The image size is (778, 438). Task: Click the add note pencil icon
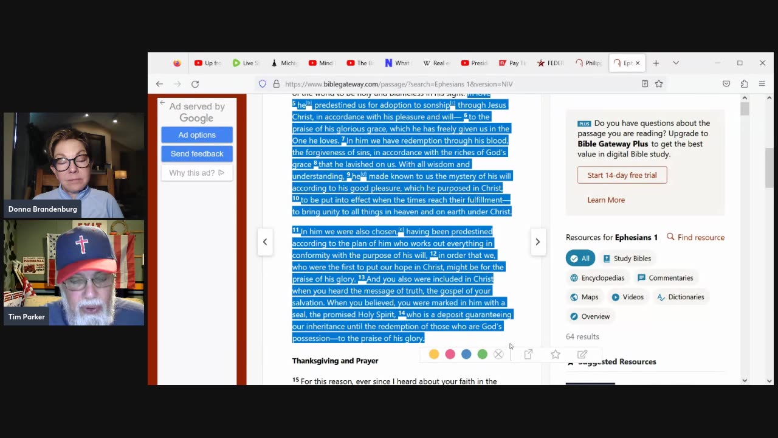(582, 354)
